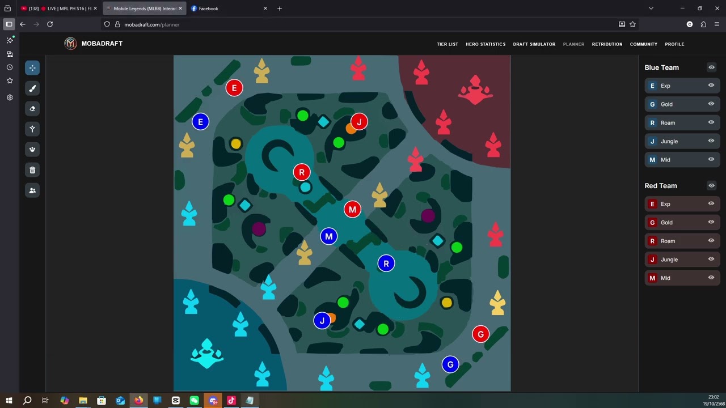Open the browser extensions puzzle icon

(x=703, y=24)
